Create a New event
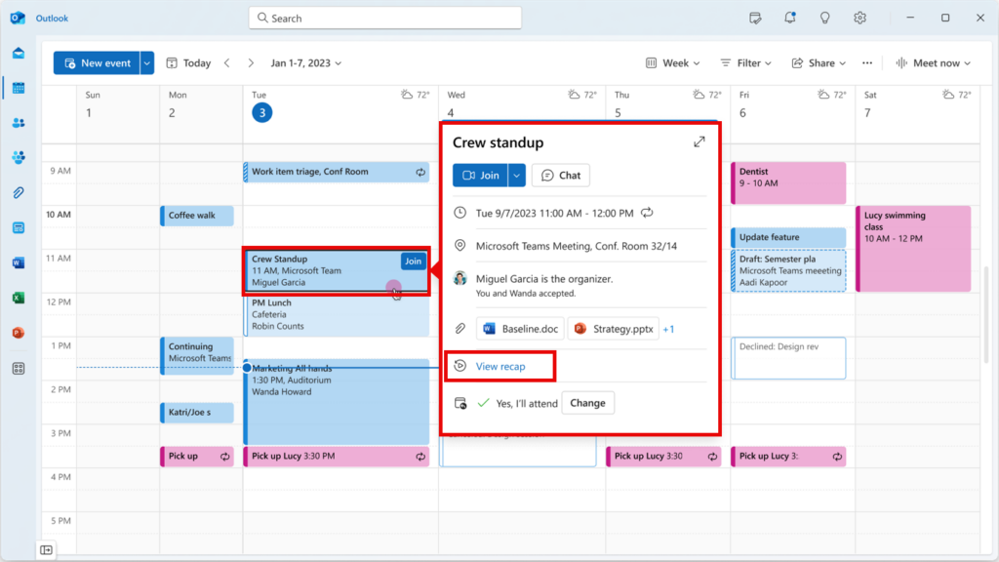This screenshot has height=562, width=999. (x=97, y=63)
